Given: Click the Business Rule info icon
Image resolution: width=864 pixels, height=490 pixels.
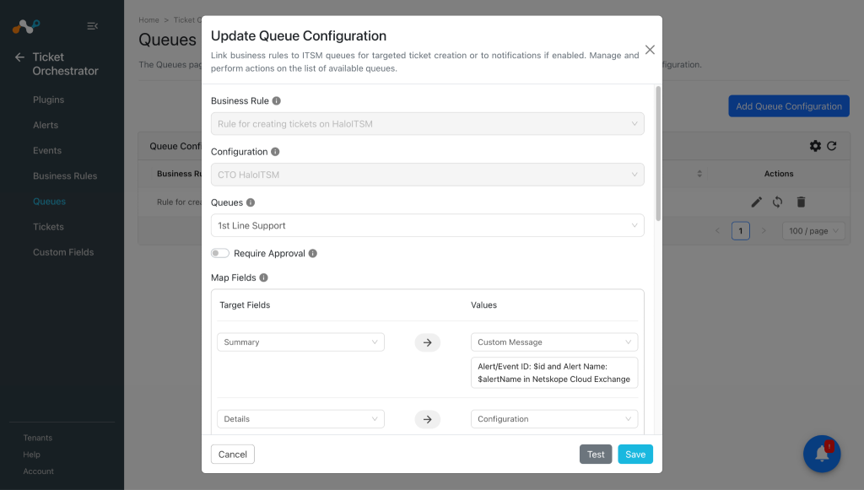Looking at the screenshot, I should coord(277,100).
